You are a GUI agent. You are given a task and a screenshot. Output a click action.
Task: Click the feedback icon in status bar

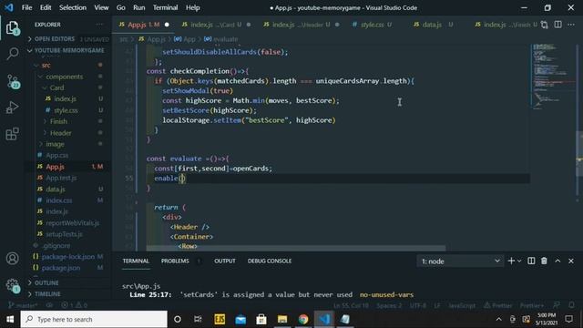coord(557,305)
